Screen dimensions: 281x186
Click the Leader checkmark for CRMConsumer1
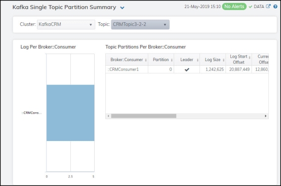[x=187, y=70]
